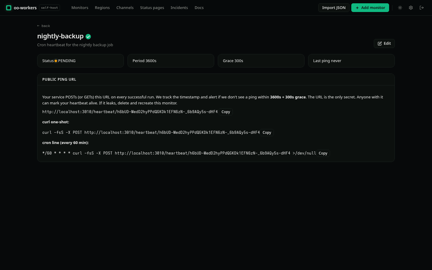
Task: Click the self-host badge
Action: pos(49,8)
